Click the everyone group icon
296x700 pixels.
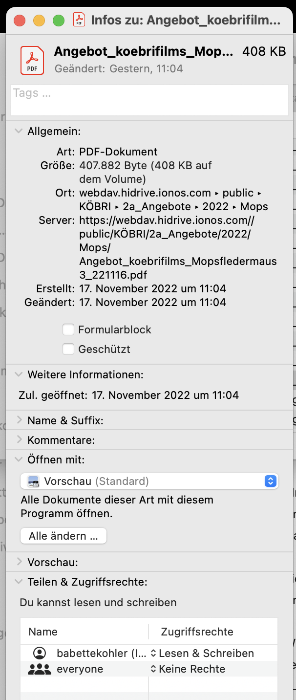tap(40, 669)
